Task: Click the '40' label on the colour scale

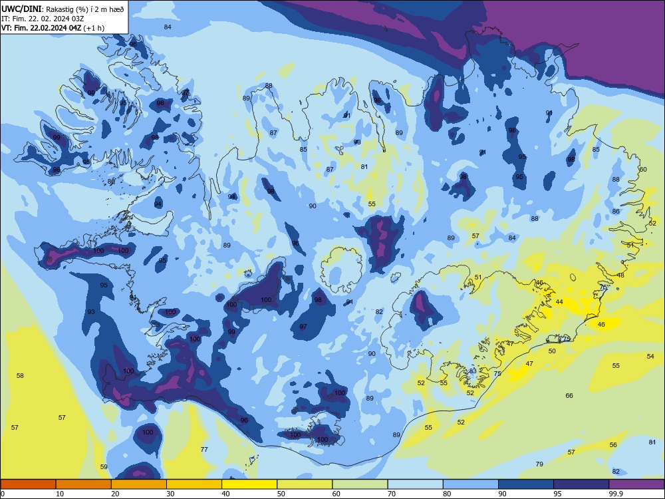Action: point(225,494)
